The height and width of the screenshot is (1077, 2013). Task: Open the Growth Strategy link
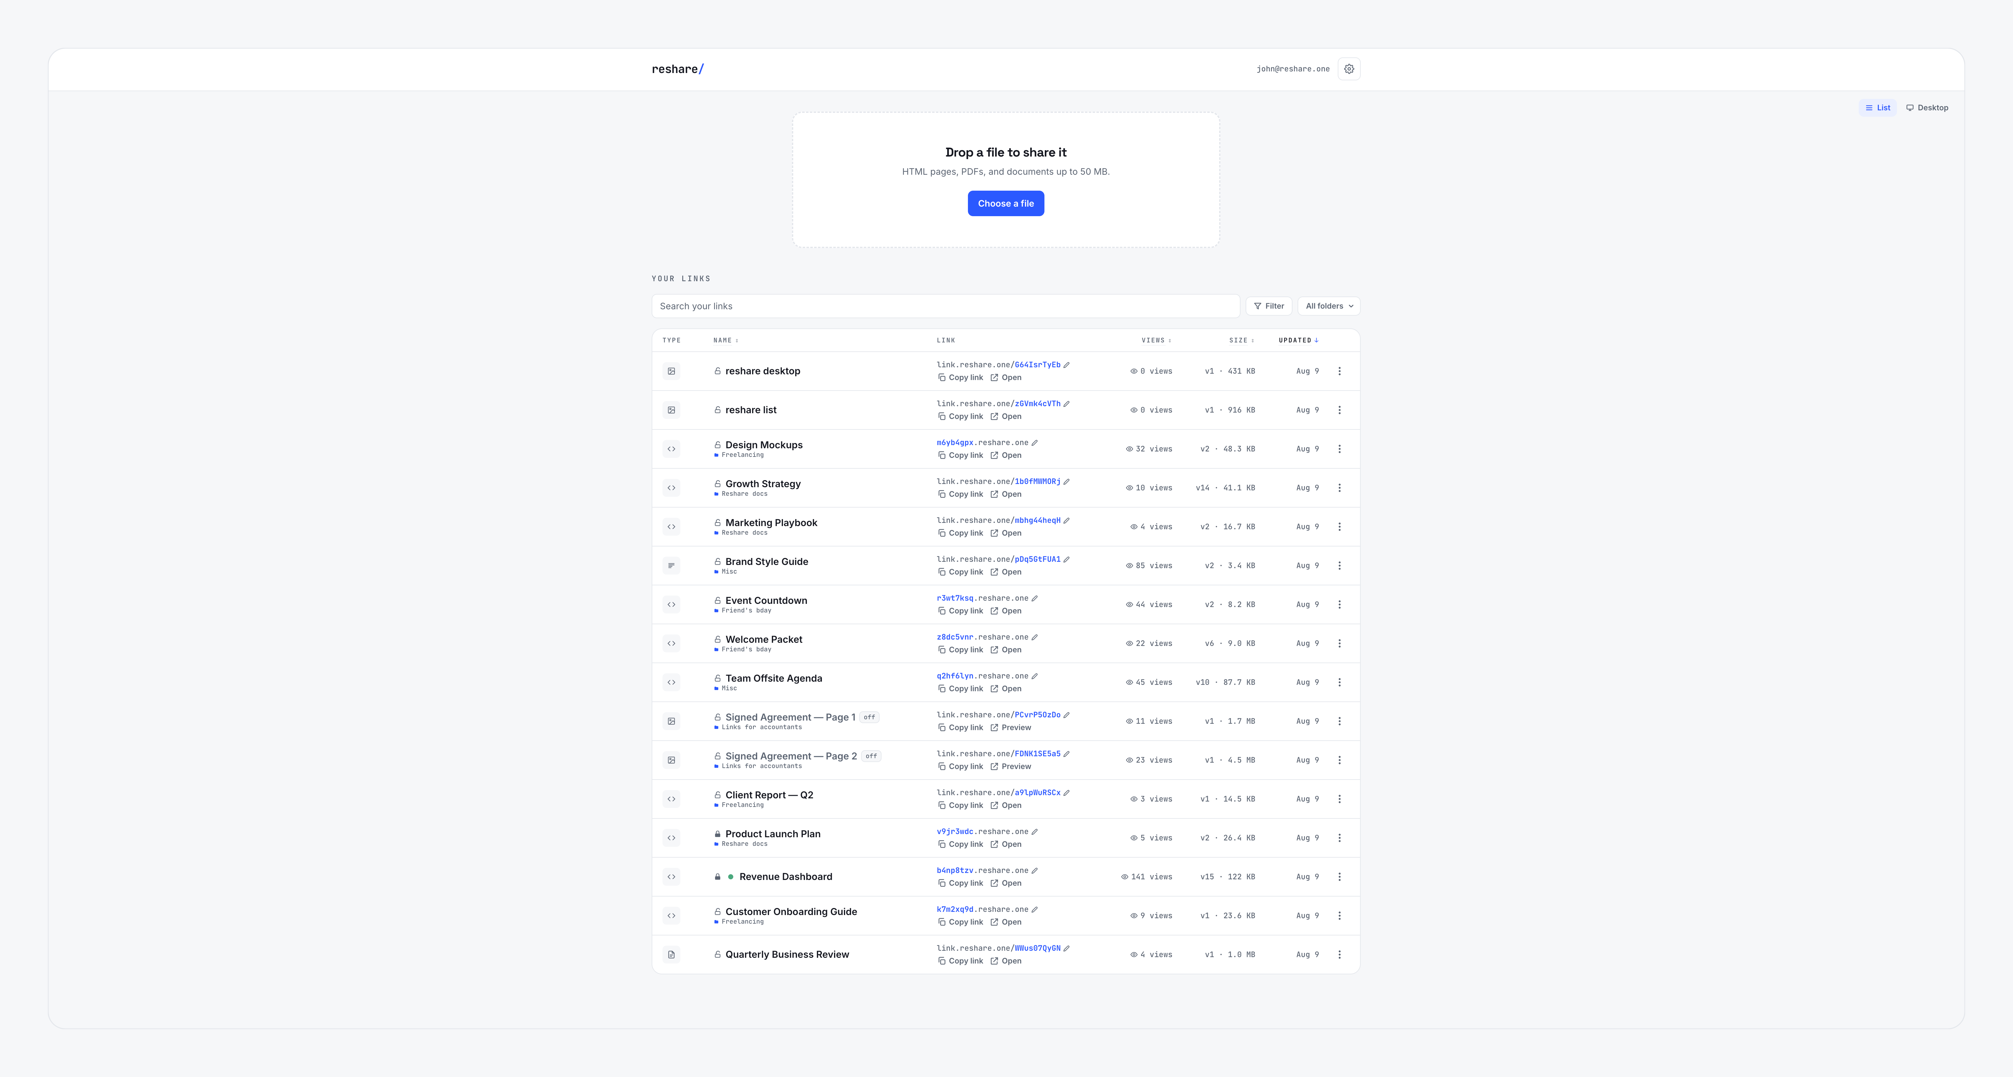coord(1006,495)
